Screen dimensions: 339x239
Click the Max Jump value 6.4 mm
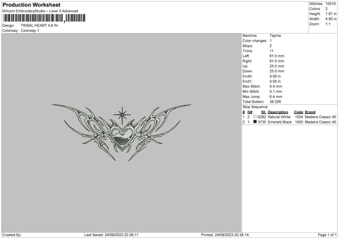pyautogui.click(x=276, y=96)
